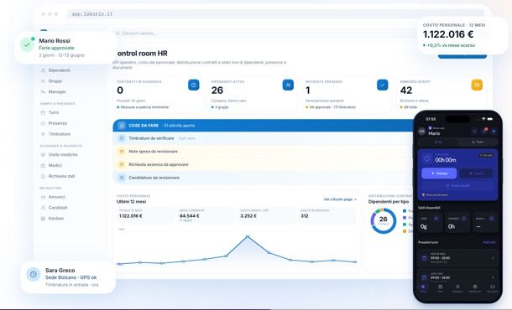Image resolution: width=512 pixels, height=310 pixels.
Task: Click the people icon on Dipendenti attivi card
Action: coord(288,85)
